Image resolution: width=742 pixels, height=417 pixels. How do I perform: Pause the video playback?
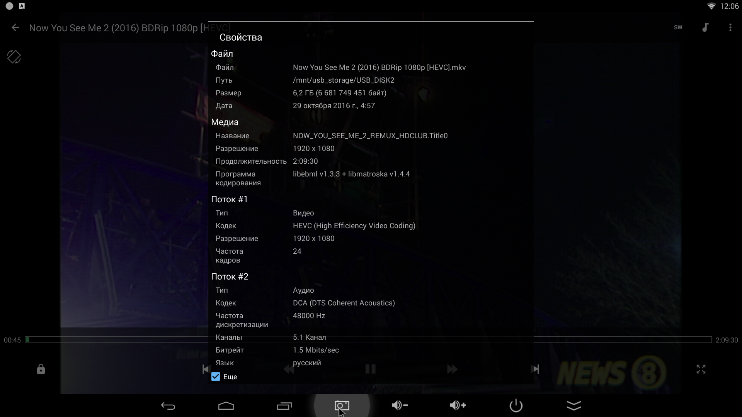click(370, 369)
